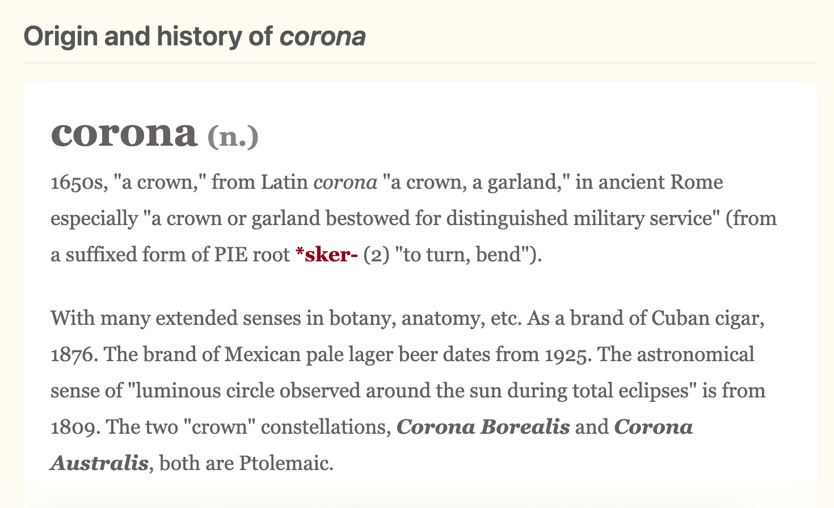Click the words 'PIE root'

point(251,255)
